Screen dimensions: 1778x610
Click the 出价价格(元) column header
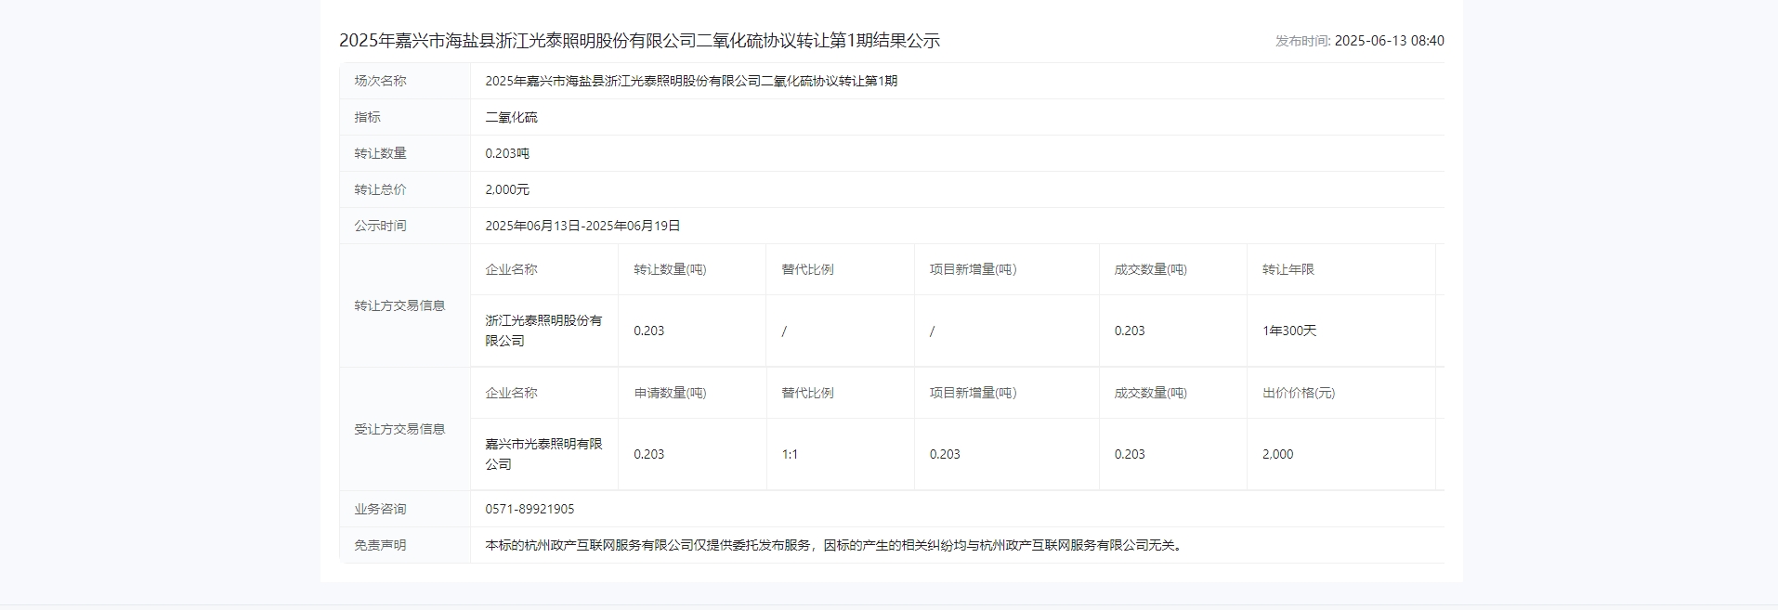tap(1298, 393)
